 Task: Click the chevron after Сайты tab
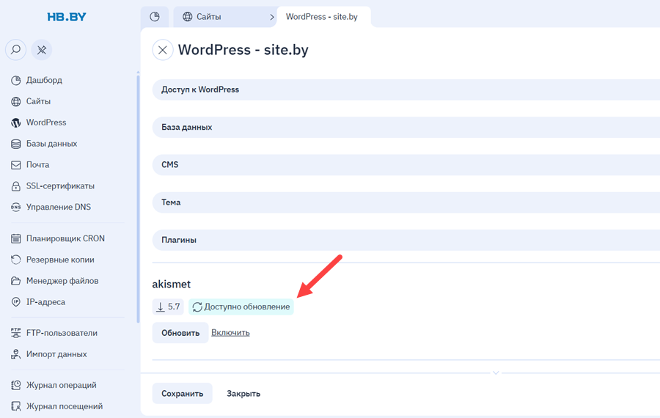coord(272,18)
